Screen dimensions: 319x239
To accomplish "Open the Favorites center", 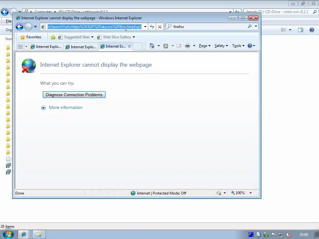I will click(x=31, y=37).
